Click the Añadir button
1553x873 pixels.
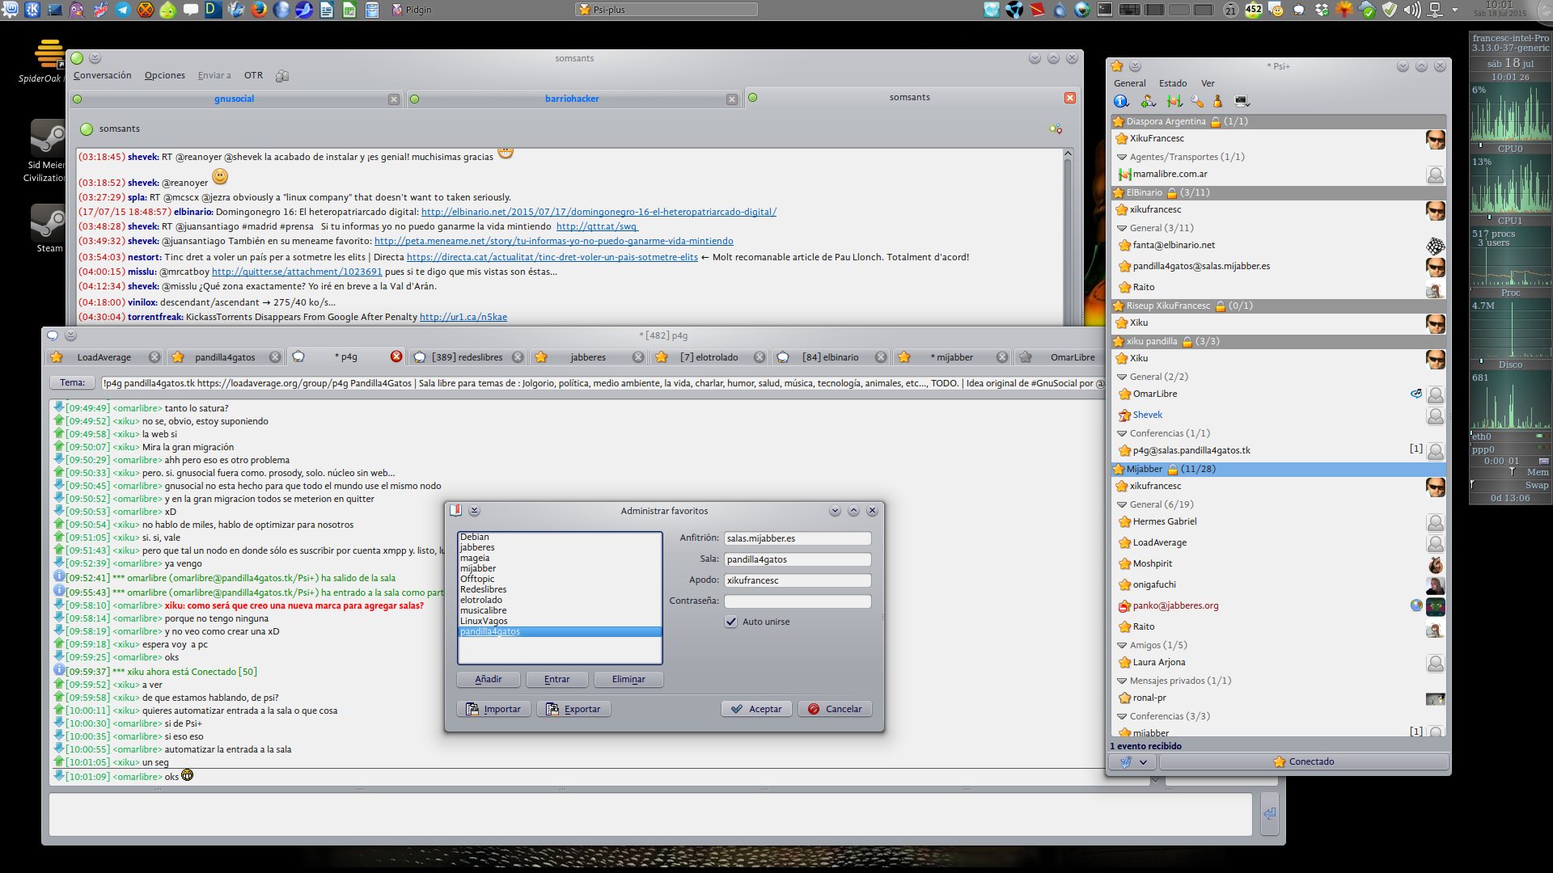(x=489, y=679)
